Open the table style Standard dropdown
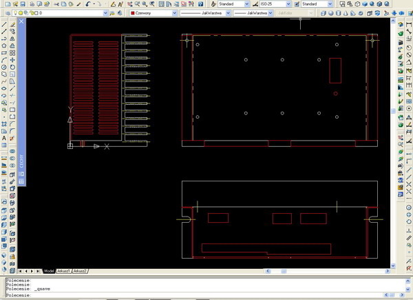Image resolution: width=413 pixels, height=300 pixels. pos(330,4)
